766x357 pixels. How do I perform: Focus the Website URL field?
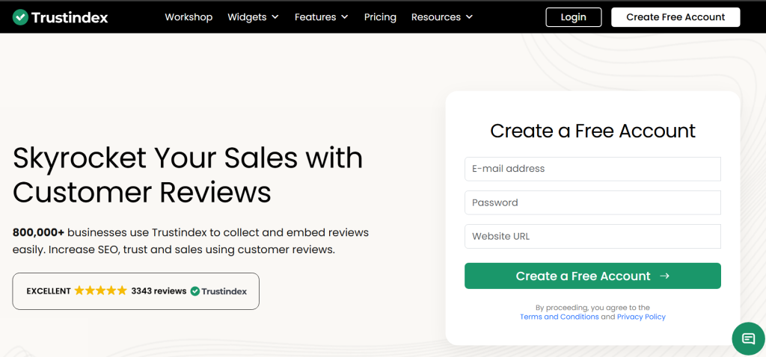pyautogui.click(x=592, y=237)
